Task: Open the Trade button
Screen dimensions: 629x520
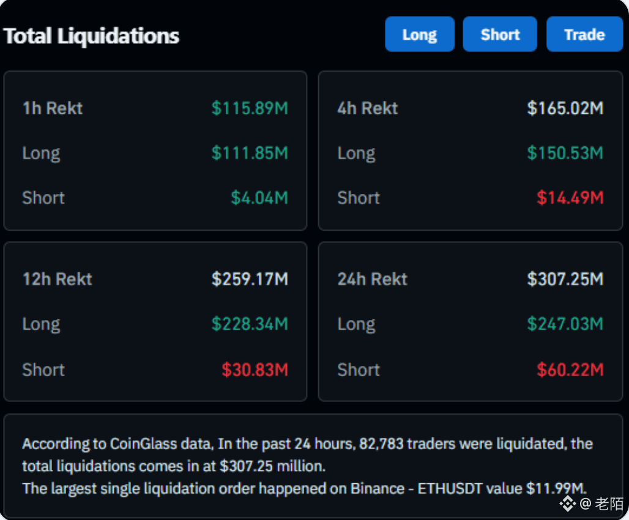Action: (x=584, y=34)
